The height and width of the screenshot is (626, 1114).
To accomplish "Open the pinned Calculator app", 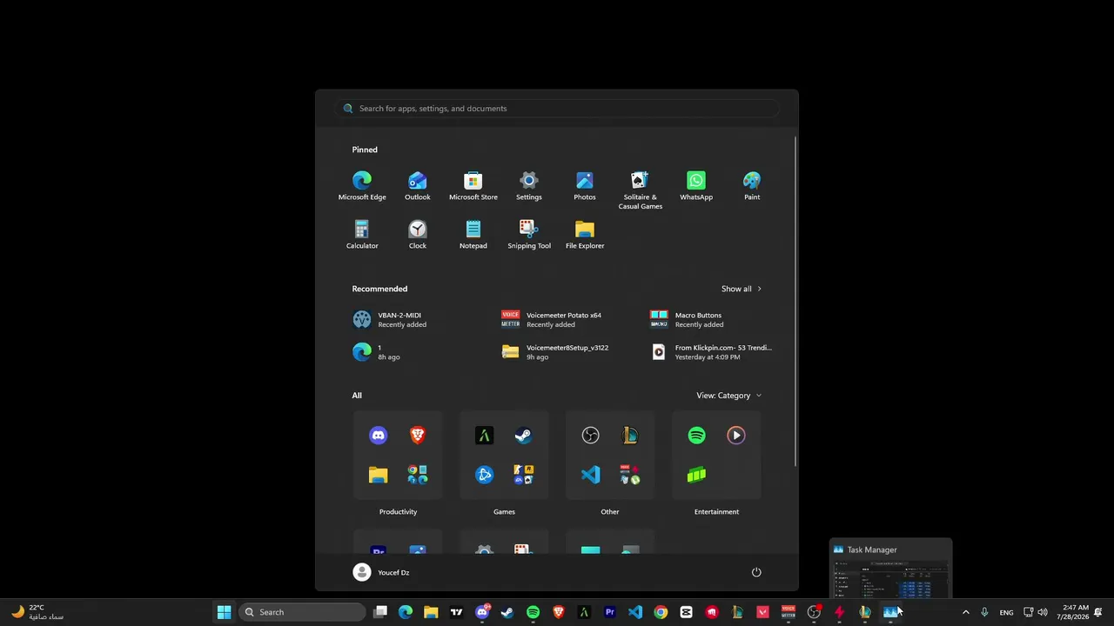I will pos(362,235).
